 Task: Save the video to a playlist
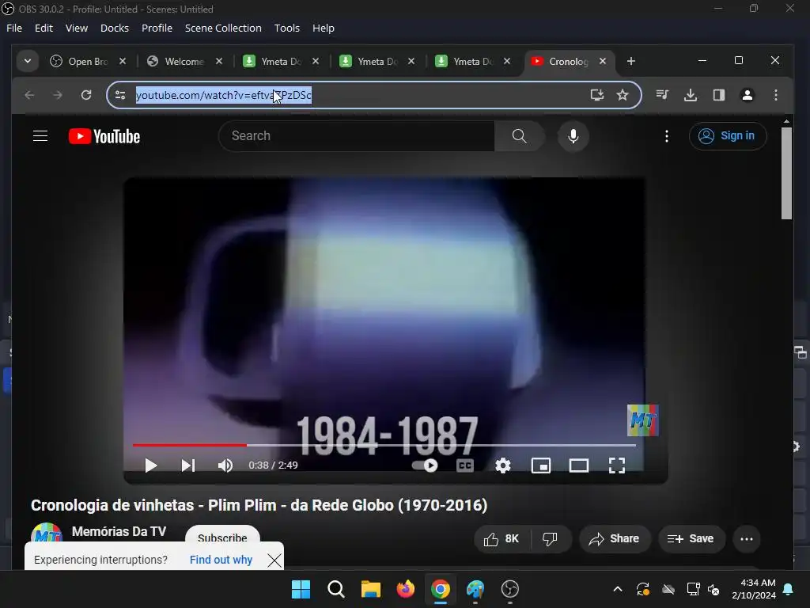click(691, 538)
